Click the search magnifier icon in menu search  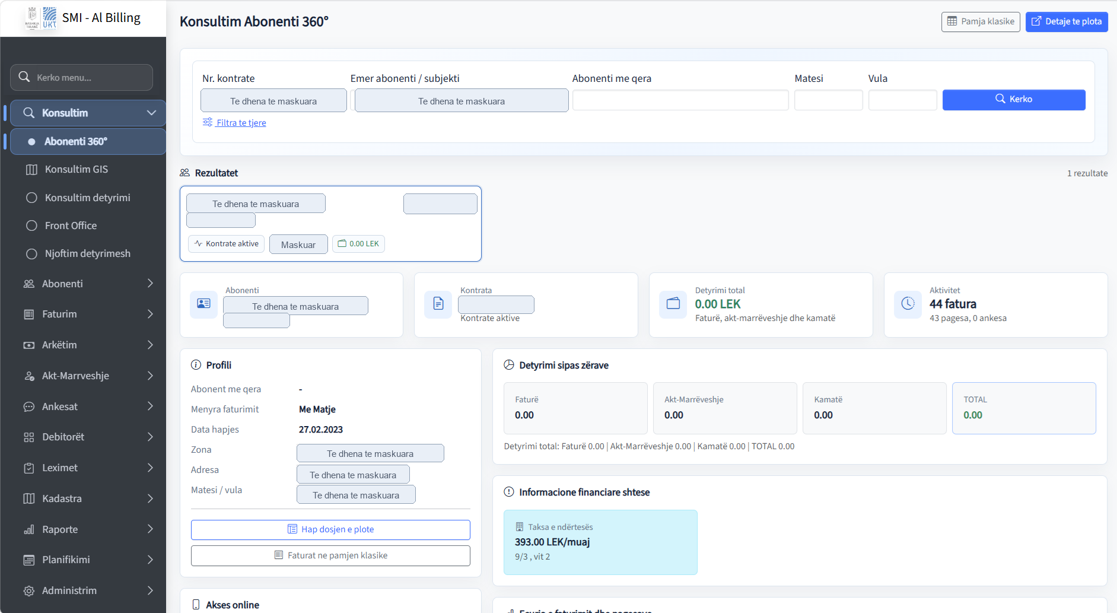pos(24,77)
